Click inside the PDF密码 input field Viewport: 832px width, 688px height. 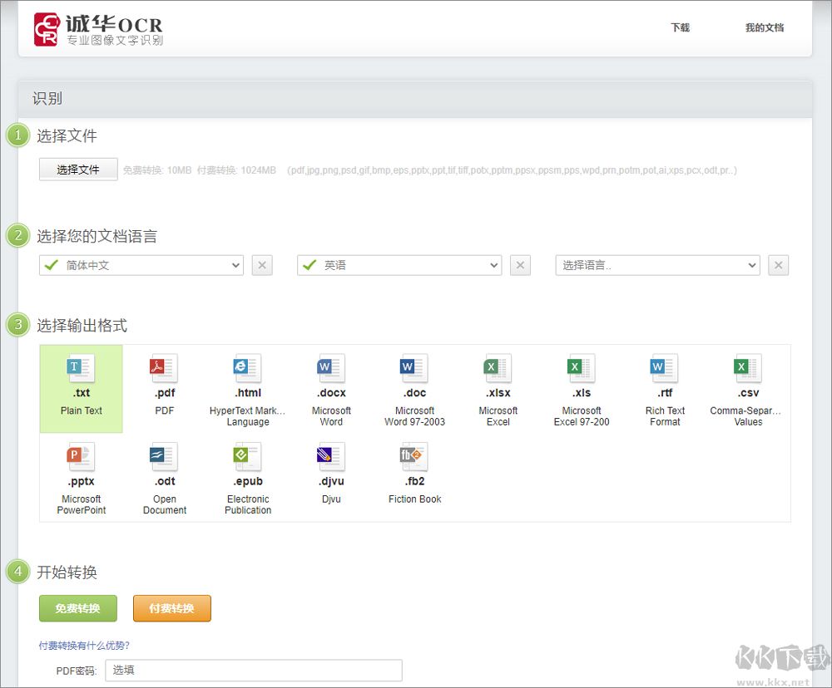(254, 670)
